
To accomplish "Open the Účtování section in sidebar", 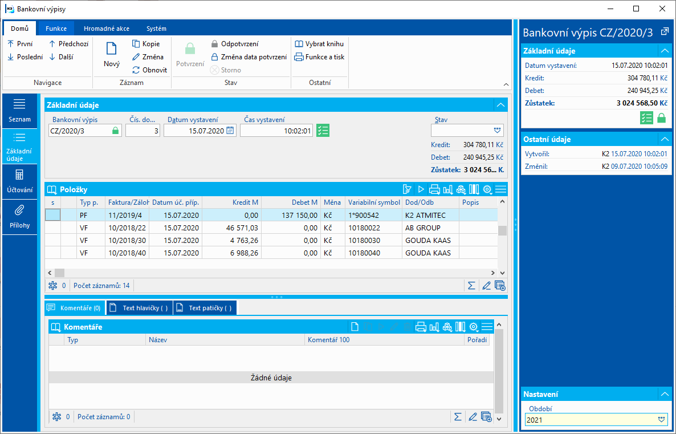I will [x=19, y=181].
